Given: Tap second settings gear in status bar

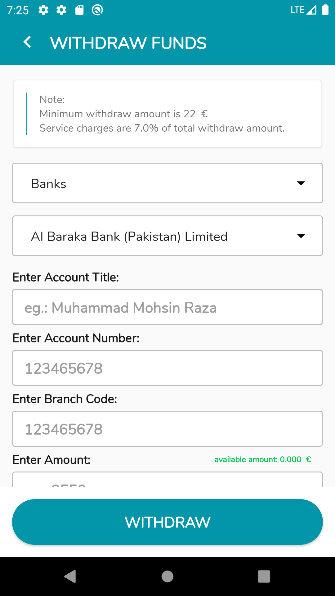Looking at the screenshot, I should [61, 10].
